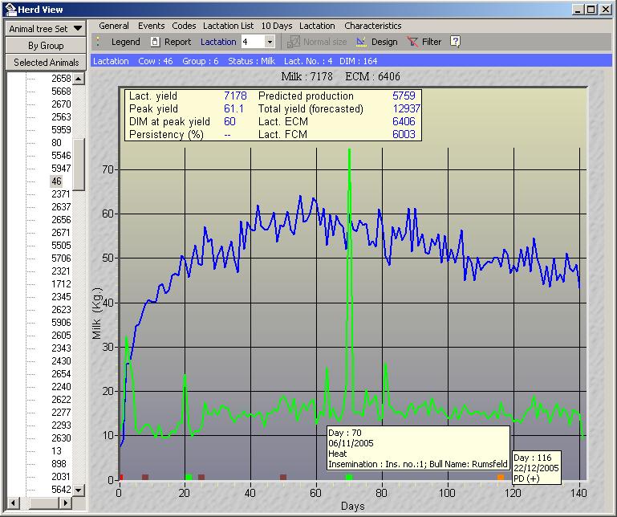Image resolution: width=617 pixels, height=517 pixels.
Task: Click the brown event marker near day 25
Action: pos(201,477)
